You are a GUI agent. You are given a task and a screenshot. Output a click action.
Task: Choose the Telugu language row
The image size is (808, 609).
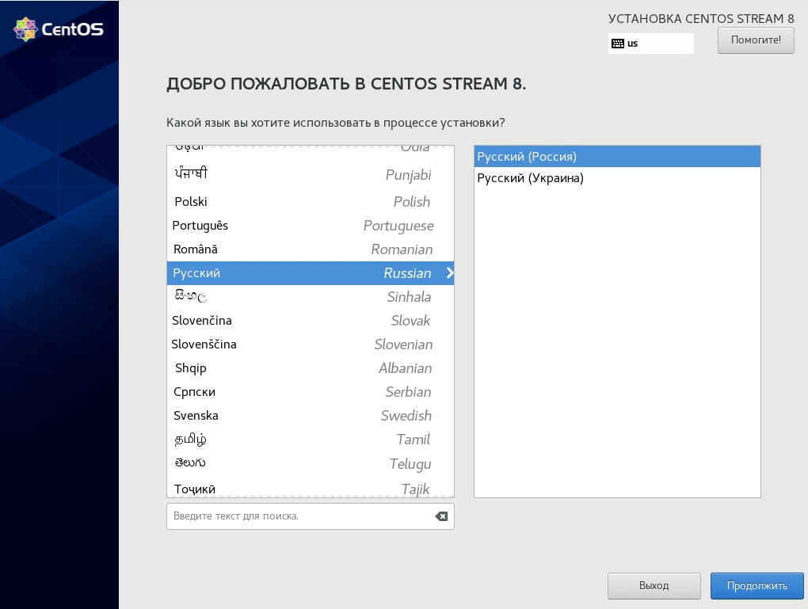(311, 463)
